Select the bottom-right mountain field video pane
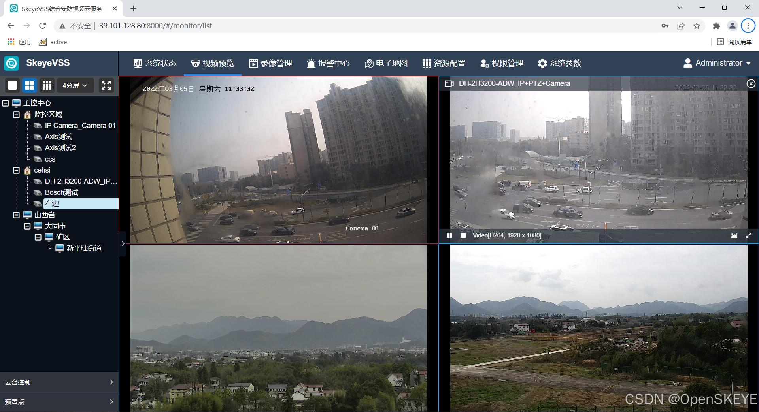The height and width of the screenshot is (412, 759). point(599,328)
